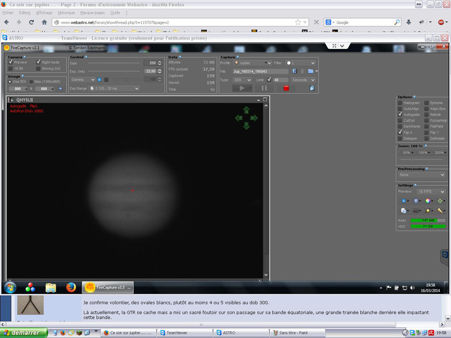The width and height of the screenshot is (451, 338).
Task: Move west with the green W arrow
Action: (x=253, y=118)
